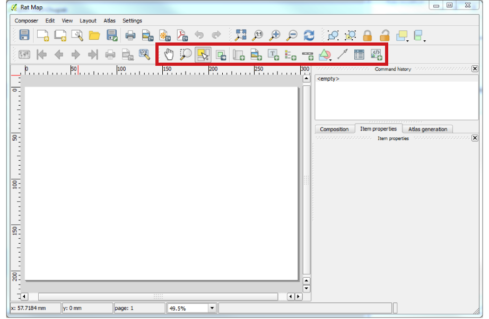
Task: Select the Pan composer hand tool
Action: coord(169,54)
